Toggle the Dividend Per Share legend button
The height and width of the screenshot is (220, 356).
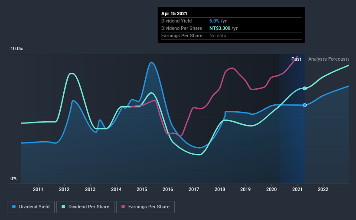tap(85, 207)
